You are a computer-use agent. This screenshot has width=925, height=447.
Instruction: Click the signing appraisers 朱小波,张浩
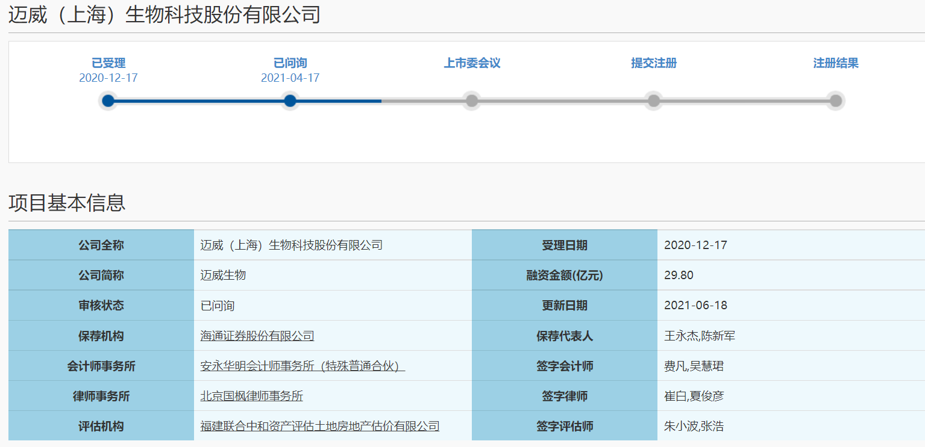[x=694, y=426]
